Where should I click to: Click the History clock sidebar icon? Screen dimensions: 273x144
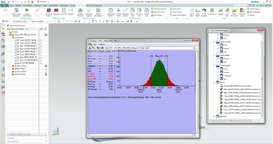(x=3, y=69)
